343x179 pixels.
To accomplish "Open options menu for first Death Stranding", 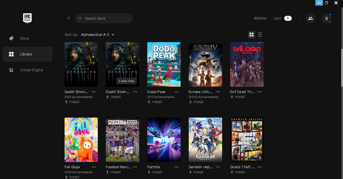I will (x=94, y=92).
